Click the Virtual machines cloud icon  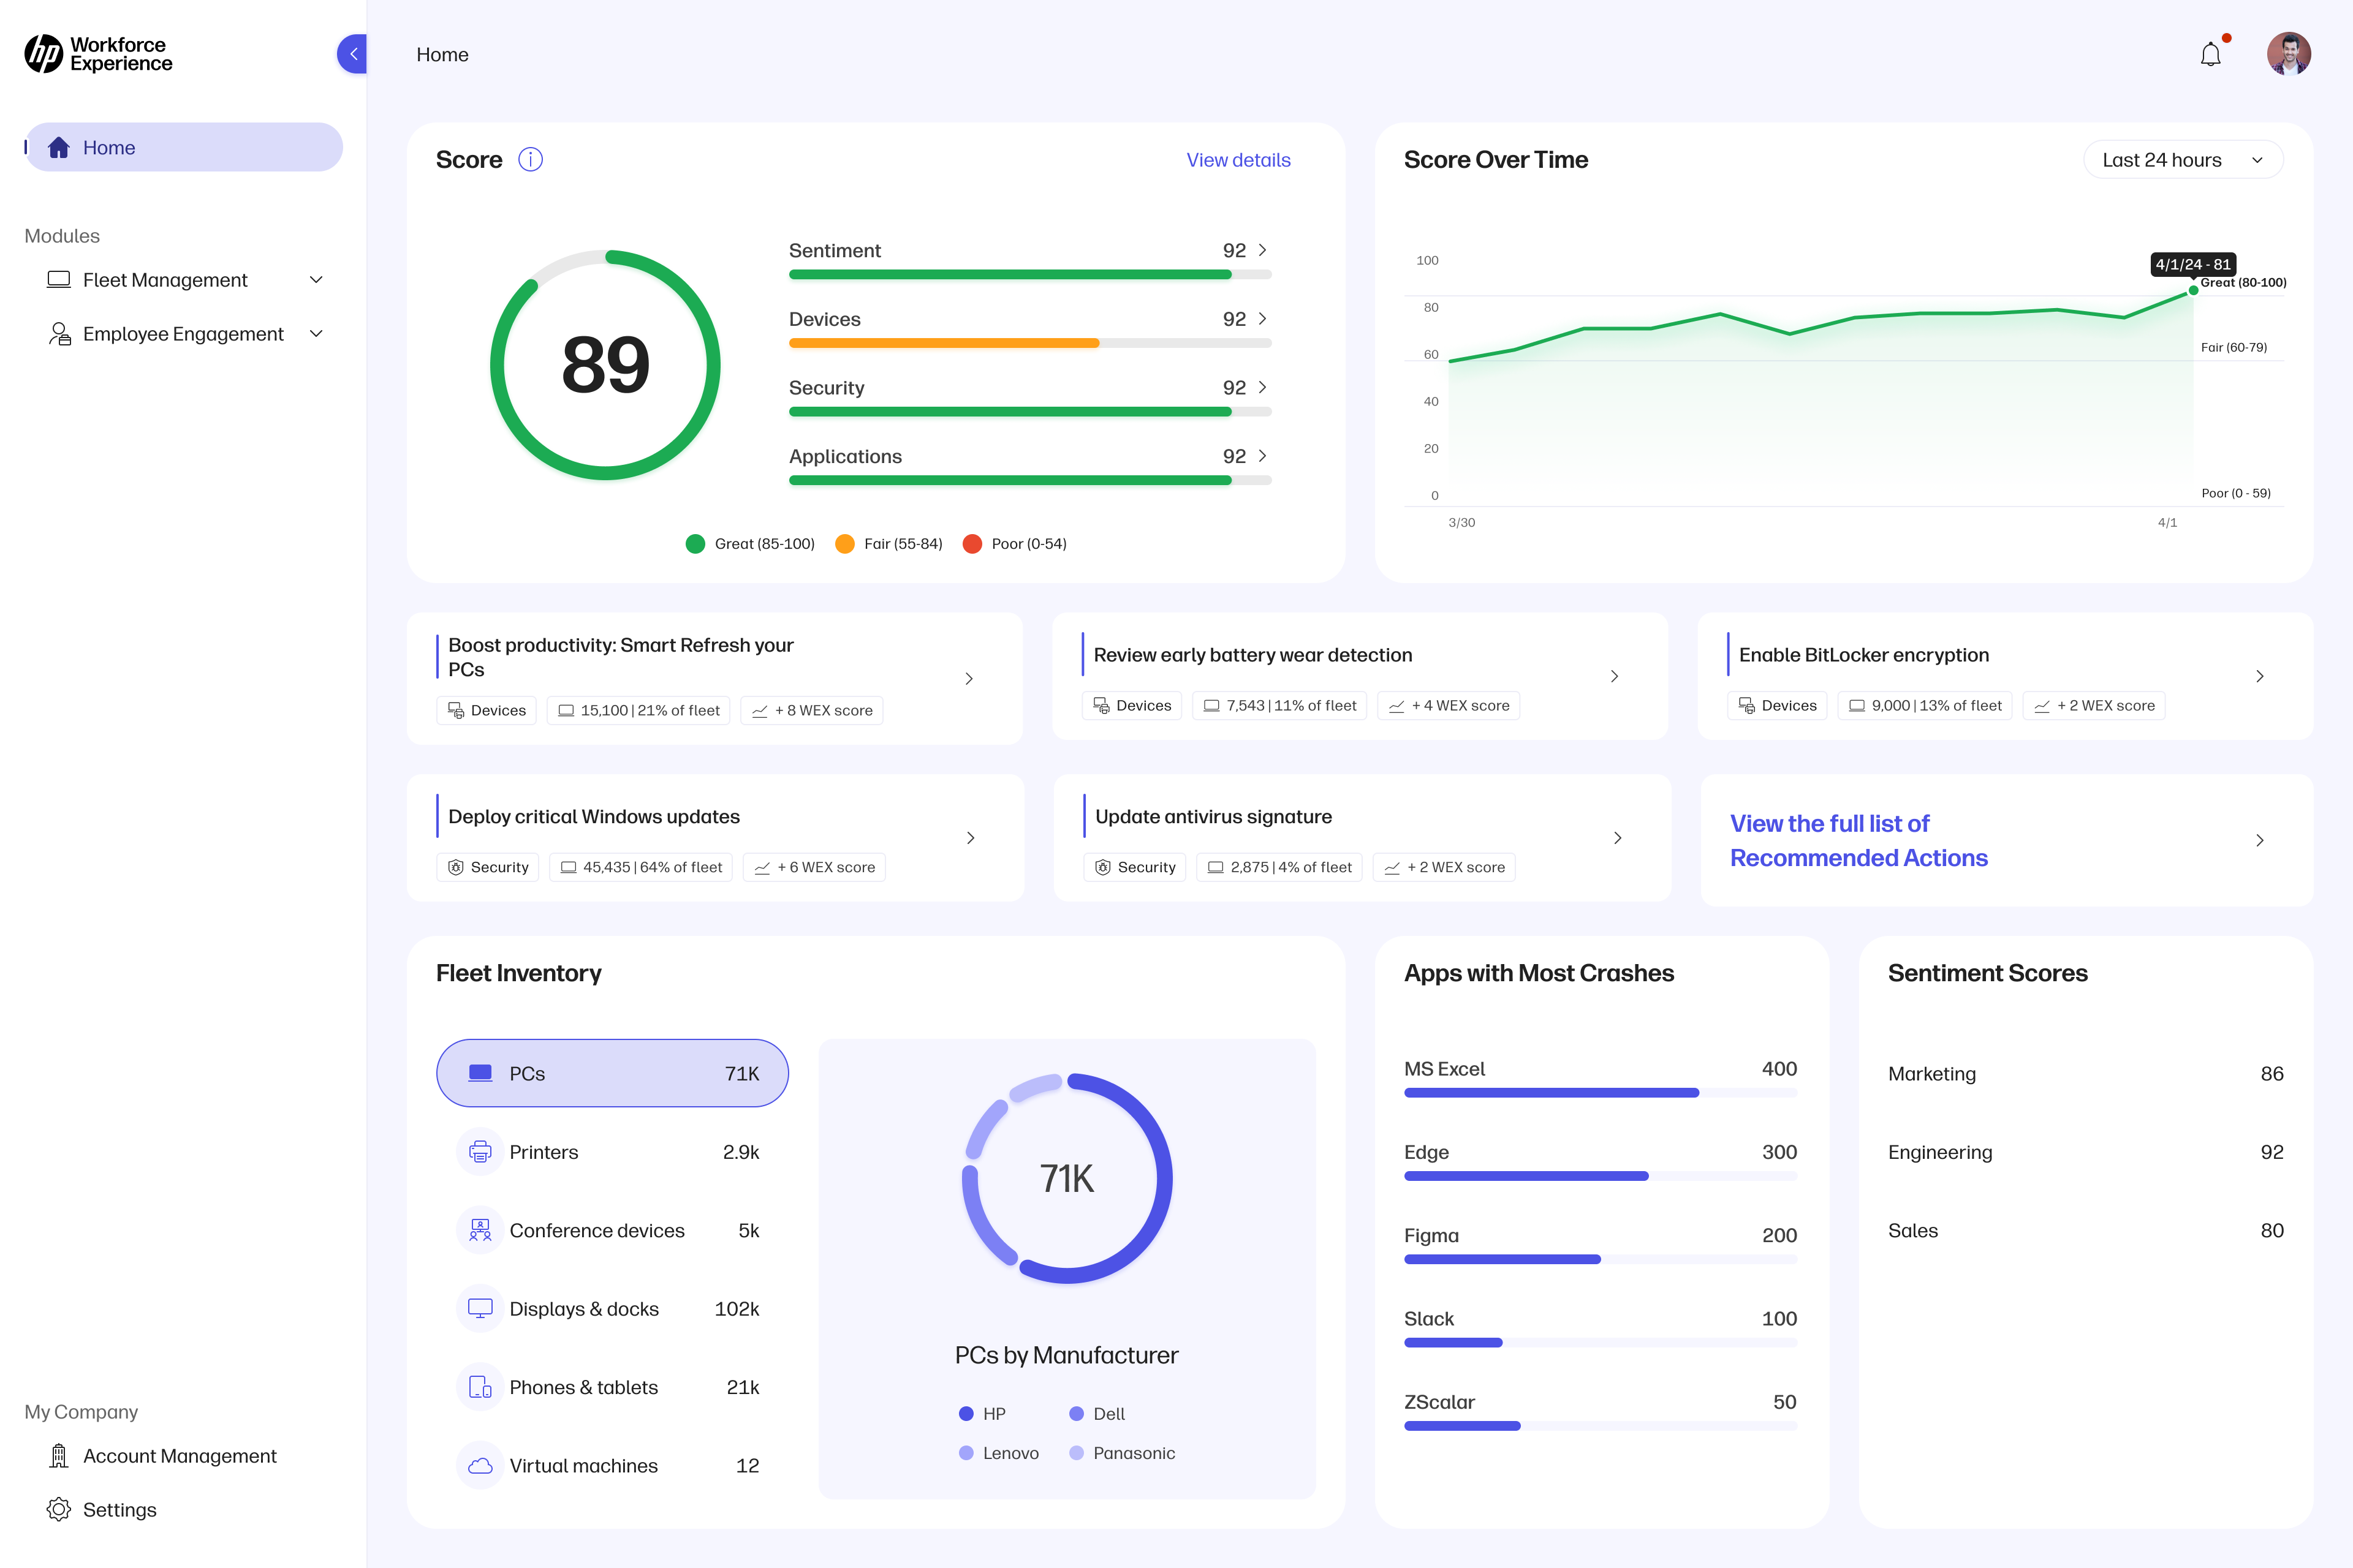click(x=480, y=1465)
